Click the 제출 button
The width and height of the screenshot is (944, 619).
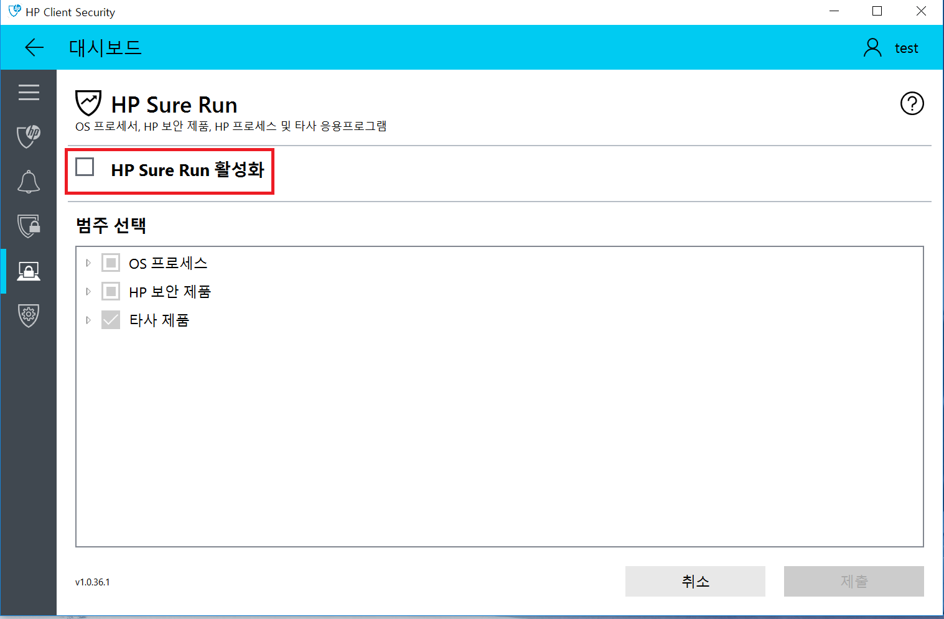(x=854, y=581)
